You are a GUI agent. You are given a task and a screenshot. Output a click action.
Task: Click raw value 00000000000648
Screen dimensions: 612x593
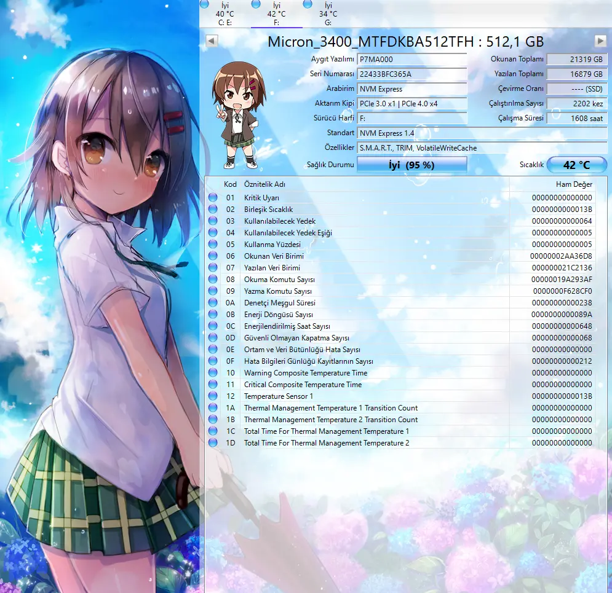coord(562,326)
